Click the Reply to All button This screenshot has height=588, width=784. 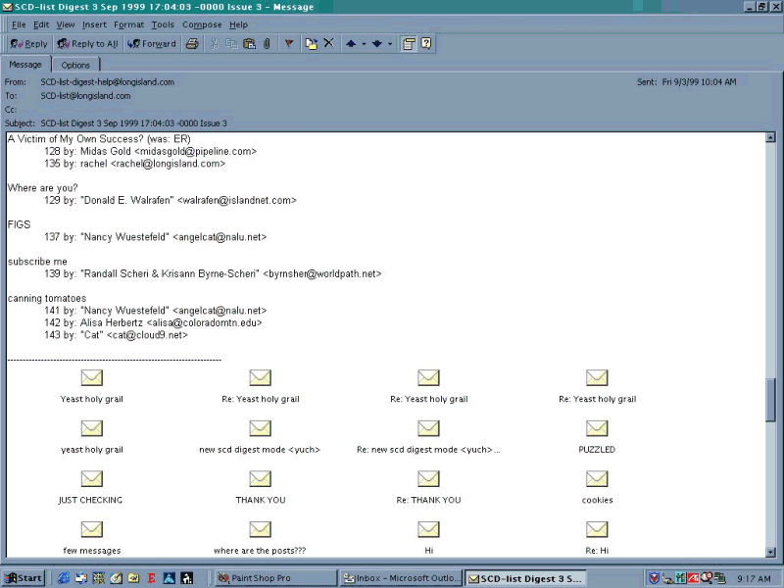click(87, 43)
